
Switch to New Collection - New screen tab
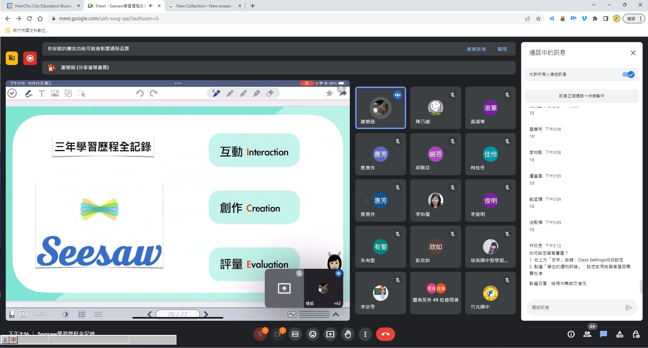point(203,6)
